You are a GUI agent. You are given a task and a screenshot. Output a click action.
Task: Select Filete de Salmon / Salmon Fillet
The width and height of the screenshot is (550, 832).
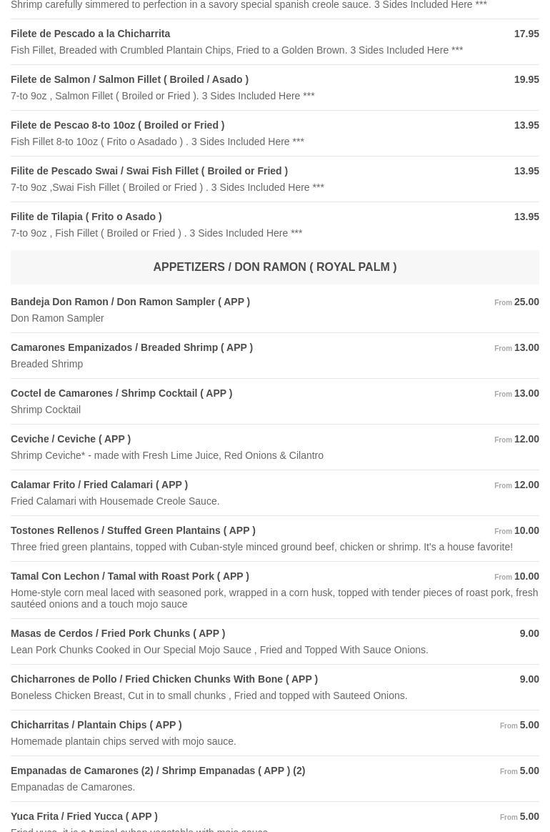point(129,79)
